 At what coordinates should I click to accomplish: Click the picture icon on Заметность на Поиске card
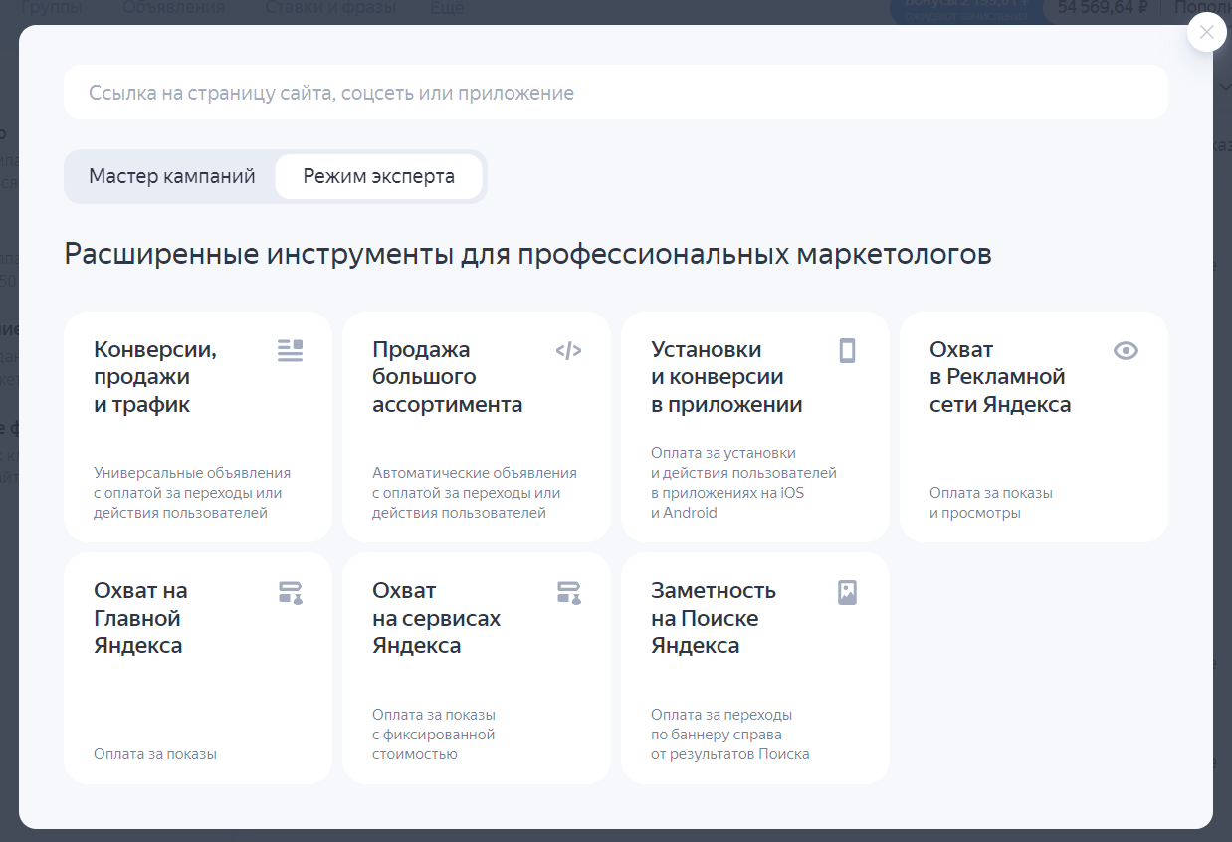click(847, 593)
